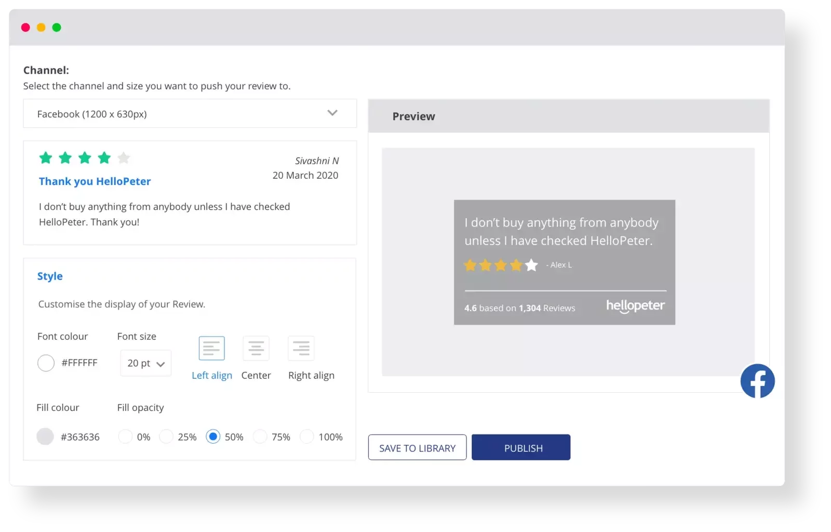
Task: Open the Thank you HelloPeter review link
Action: click(x=95, y=181)
